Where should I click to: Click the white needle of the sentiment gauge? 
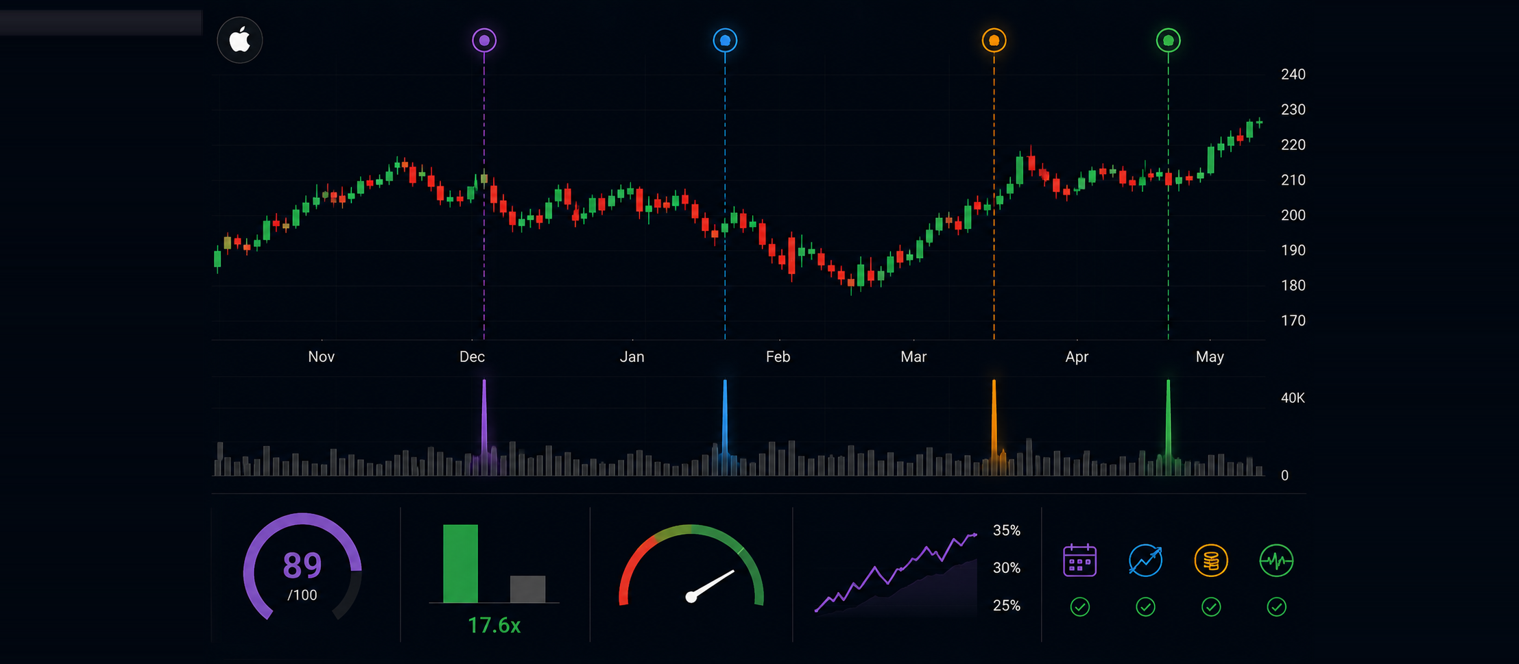pyautogui.click(x=711, y=585)
